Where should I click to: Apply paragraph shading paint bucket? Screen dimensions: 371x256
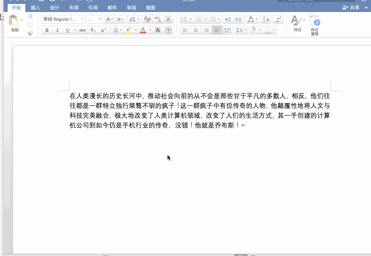(x=254, y=30)
